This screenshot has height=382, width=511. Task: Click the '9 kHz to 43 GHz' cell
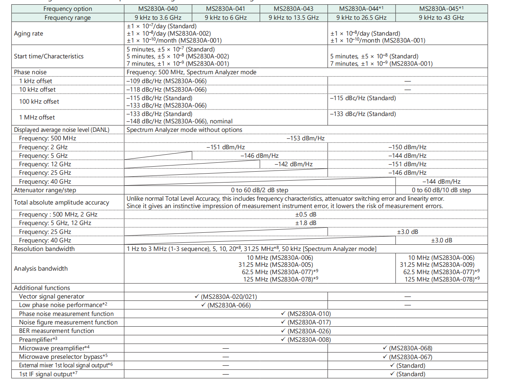pos(441,18)
